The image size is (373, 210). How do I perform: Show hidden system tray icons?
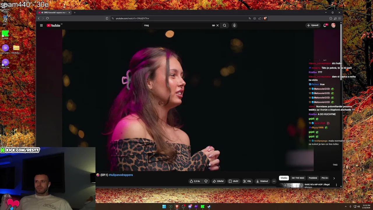tap(346, 206)
